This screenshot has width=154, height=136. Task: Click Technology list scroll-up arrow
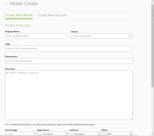(34, 134)
